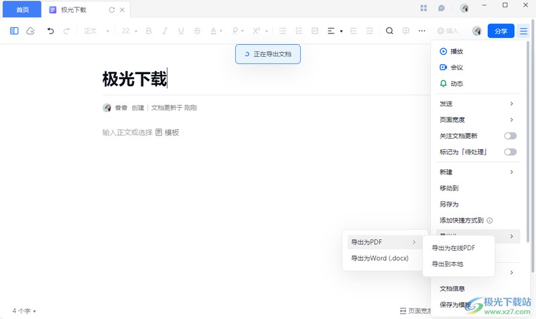Open the messages chat bubble icon
Screen dimensions: 536x319
(x=442, y=8)
